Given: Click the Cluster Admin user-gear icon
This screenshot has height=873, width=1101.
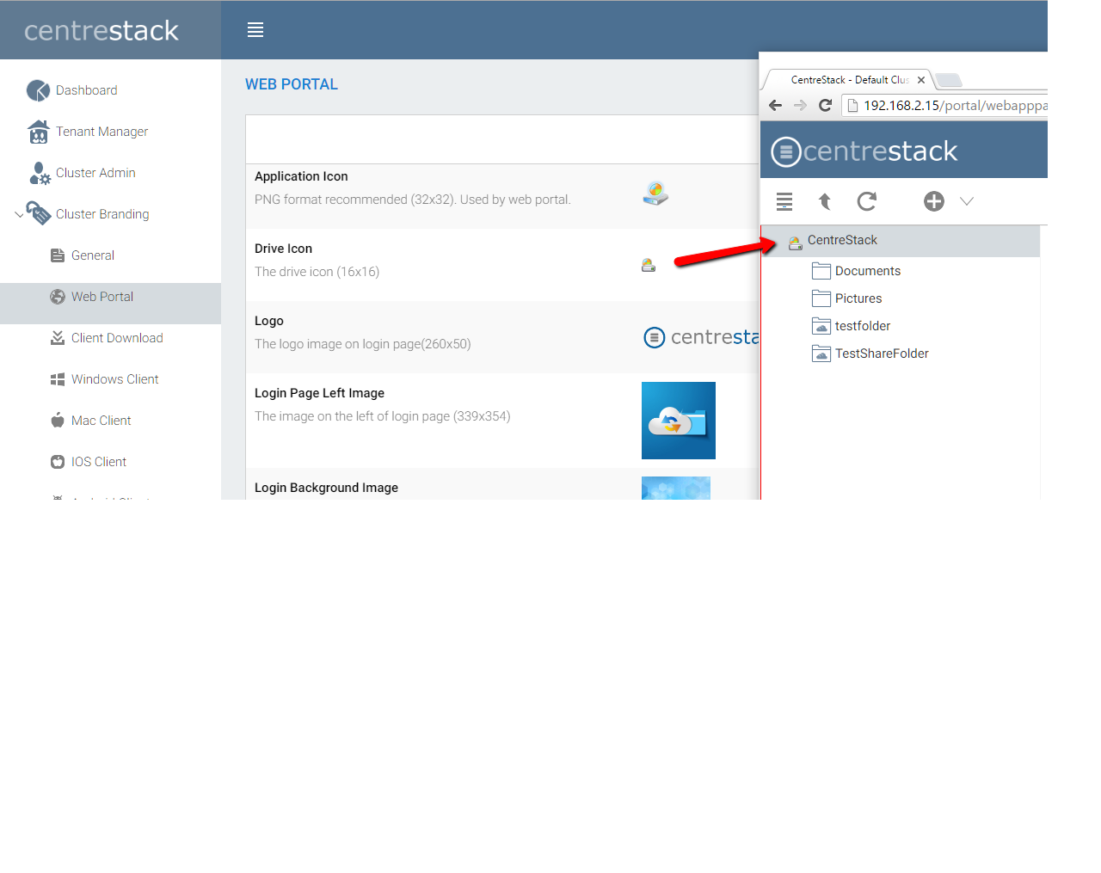Looking at the screenshot, I should (x=40, y=173).
